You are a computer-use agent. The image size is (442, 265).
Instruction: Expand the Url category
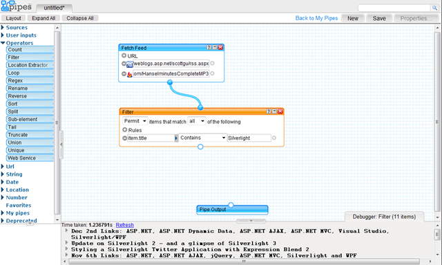pyautogui.click(x=3, y=166)
